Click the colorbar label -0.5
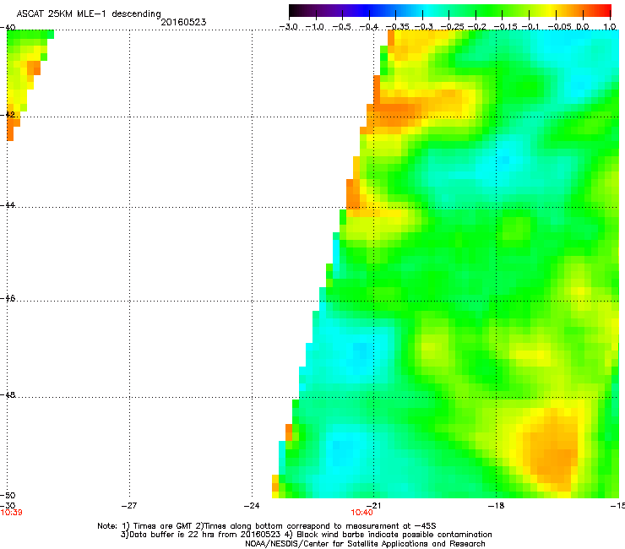This screenshot has height=549, width=625. pyautogui.click(x=342, y=27)
